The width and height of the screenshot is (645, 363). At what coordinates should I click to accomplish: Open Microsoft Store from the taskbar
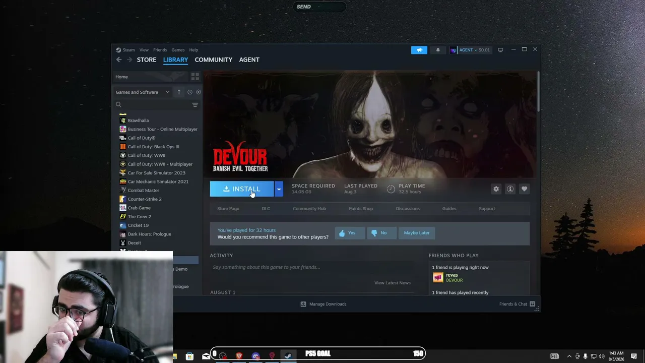click(x=189, y=356)
